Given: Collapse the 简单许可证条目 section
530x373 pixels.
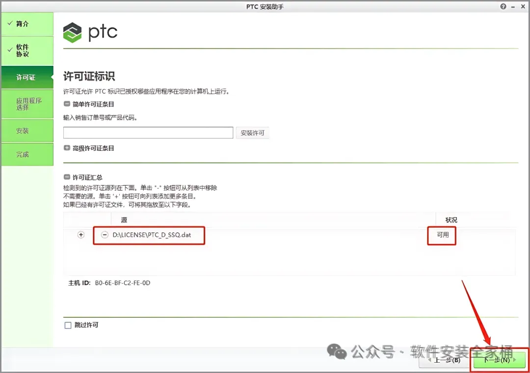Looking at the screenshot, I should [x=67, y=104].
